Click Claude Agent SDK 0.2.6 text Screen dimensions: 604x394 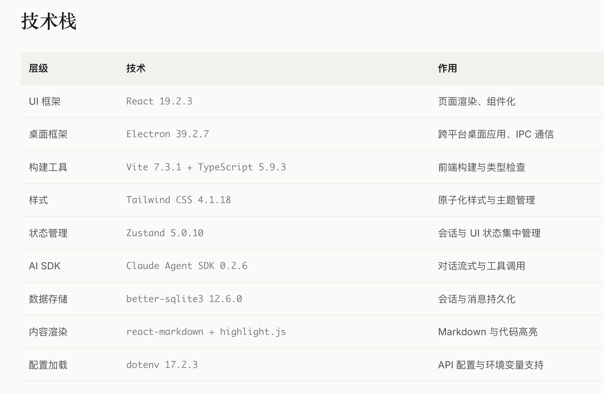click(x=187, y=266)
